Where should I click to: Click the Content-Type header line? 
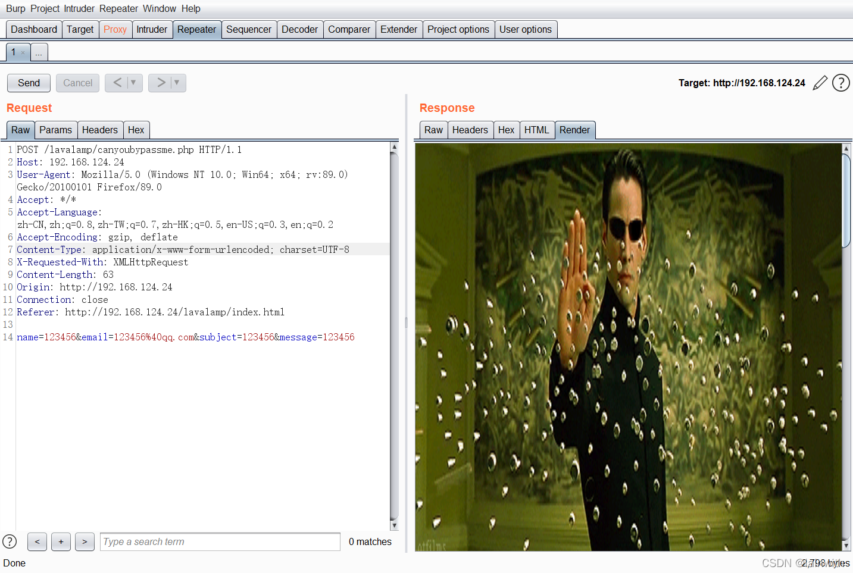tap(183, 249)
